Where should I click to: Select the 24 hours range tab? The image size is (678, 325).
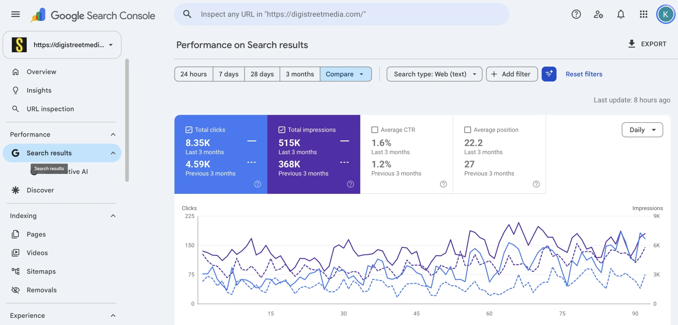point(194,74)
